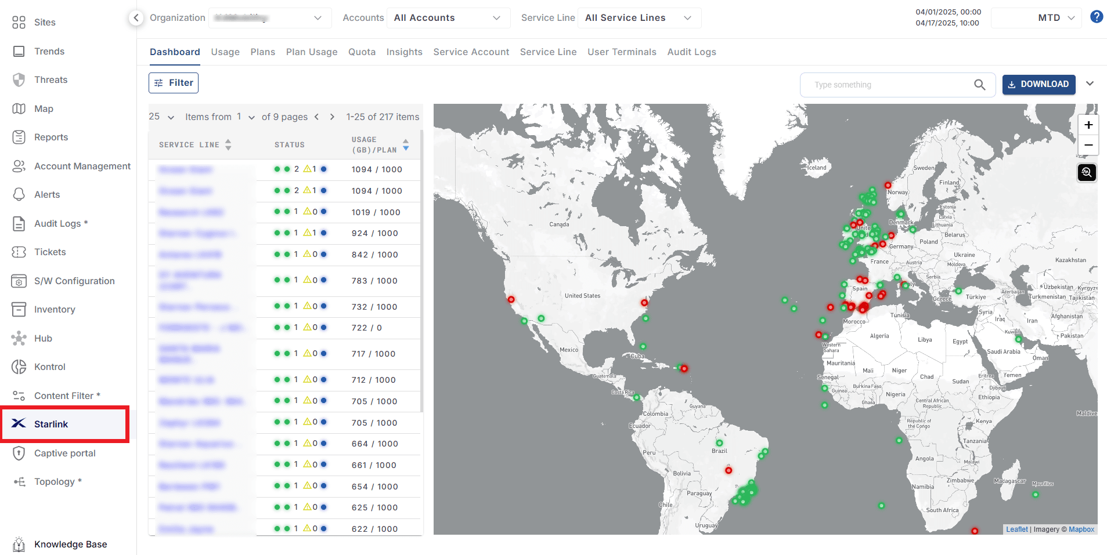Open Reports in the left navigation
Viewport: 1107px width, 555px height.
(50, 137)
